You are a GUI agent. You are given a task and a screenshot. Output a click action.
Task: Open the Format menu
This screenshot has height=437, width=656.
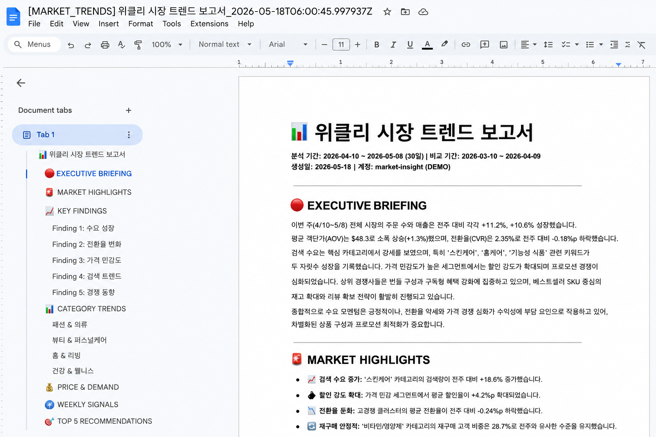click(x=141, y=24)
